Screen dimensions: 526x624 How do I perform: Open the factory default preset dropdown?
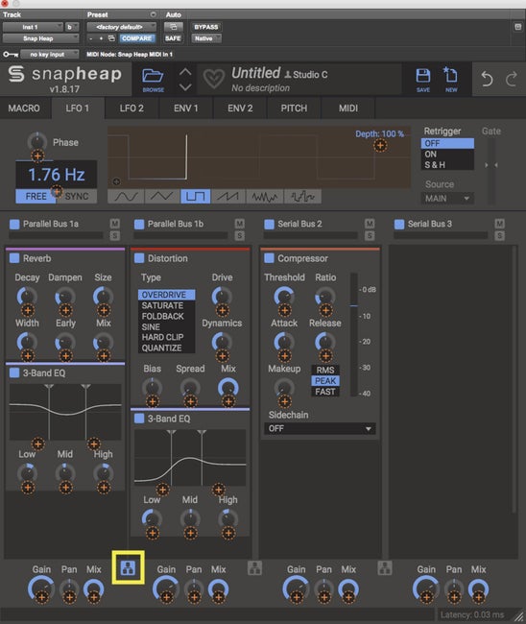tap(121, 27)
